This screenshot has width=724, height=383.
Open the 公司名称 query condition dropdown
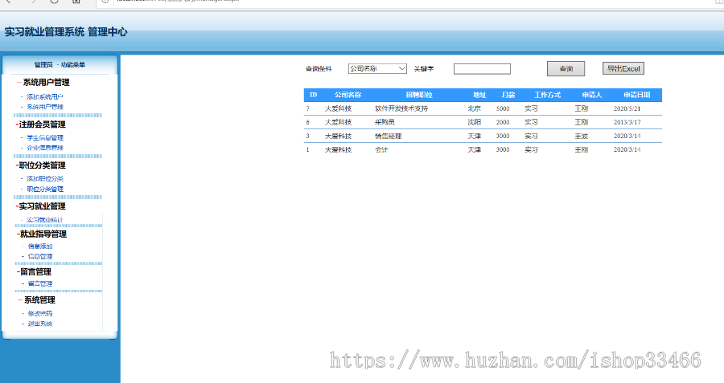(377, 69)
